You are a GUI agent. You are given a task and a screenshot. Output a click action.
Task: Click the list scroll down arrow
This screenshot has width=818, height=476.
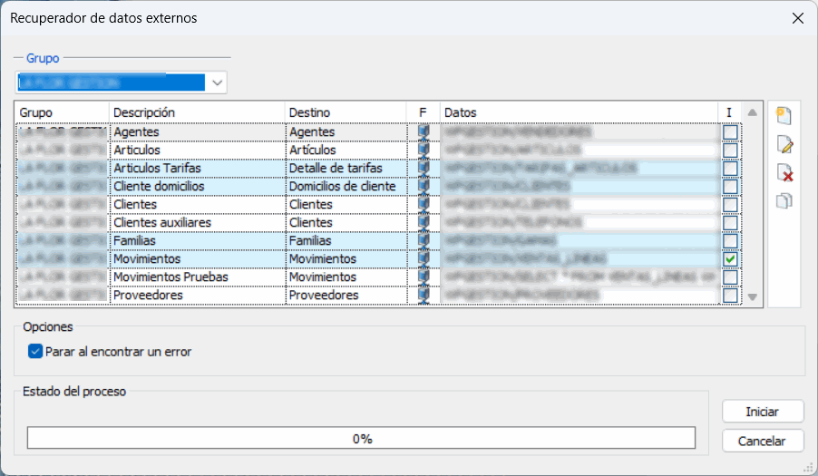[x=753, y=296]
